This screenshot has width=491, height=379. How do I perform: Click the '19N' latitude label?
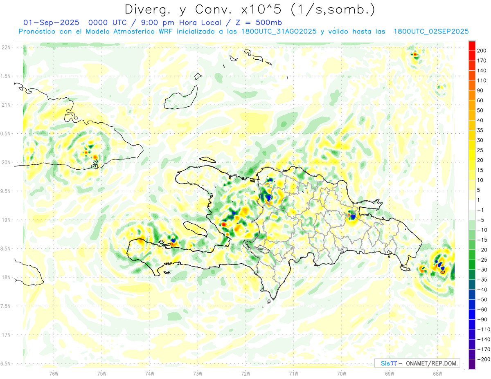click(x=6, y=220)
